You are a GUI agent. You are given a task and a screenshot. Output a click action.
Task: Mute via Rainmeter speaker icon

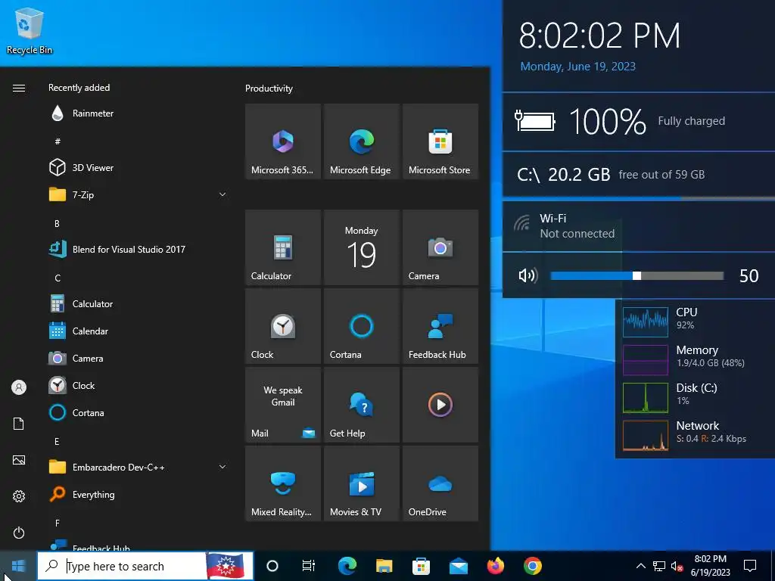click(x=528, y=275)
